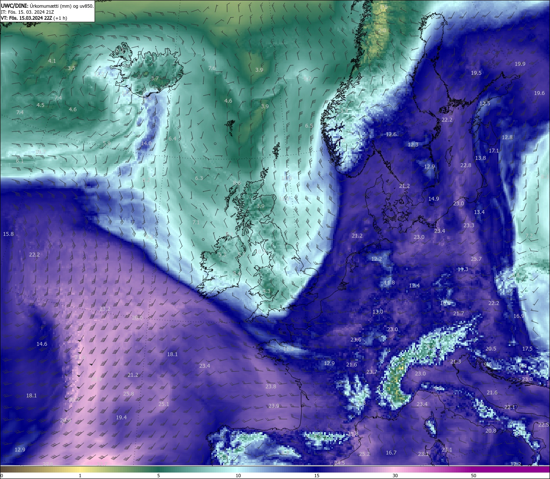Click the map value '14.9'
The image size is (550, 479).
[434, 199]
